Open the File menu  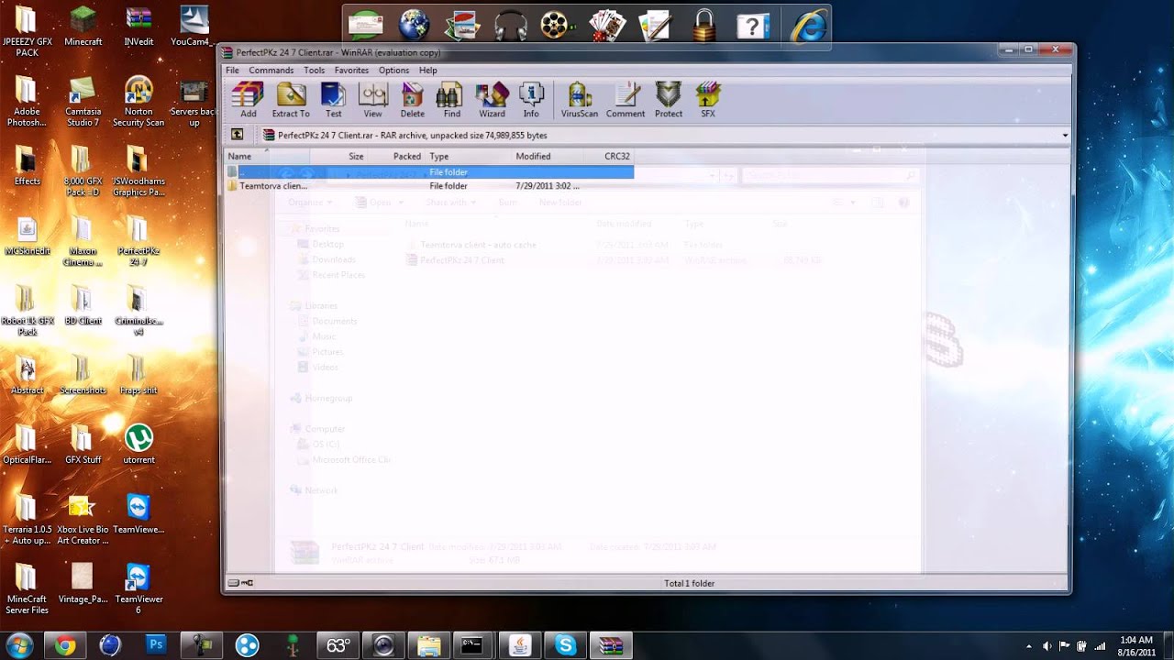tap(232, 70)
